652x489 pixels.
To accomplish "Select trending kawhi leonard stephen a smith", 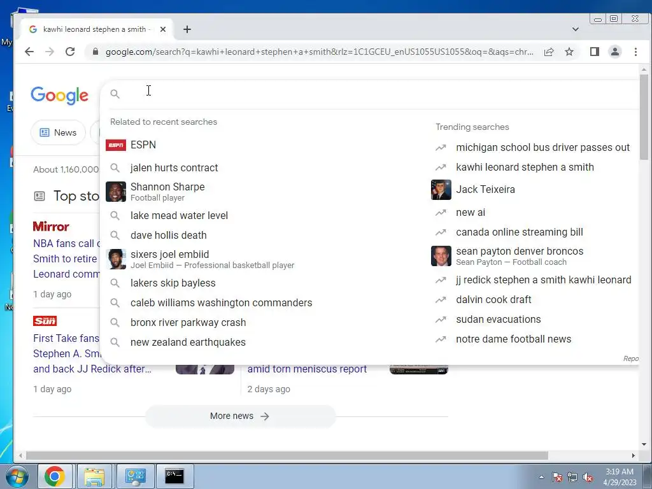I will point(533,167).
